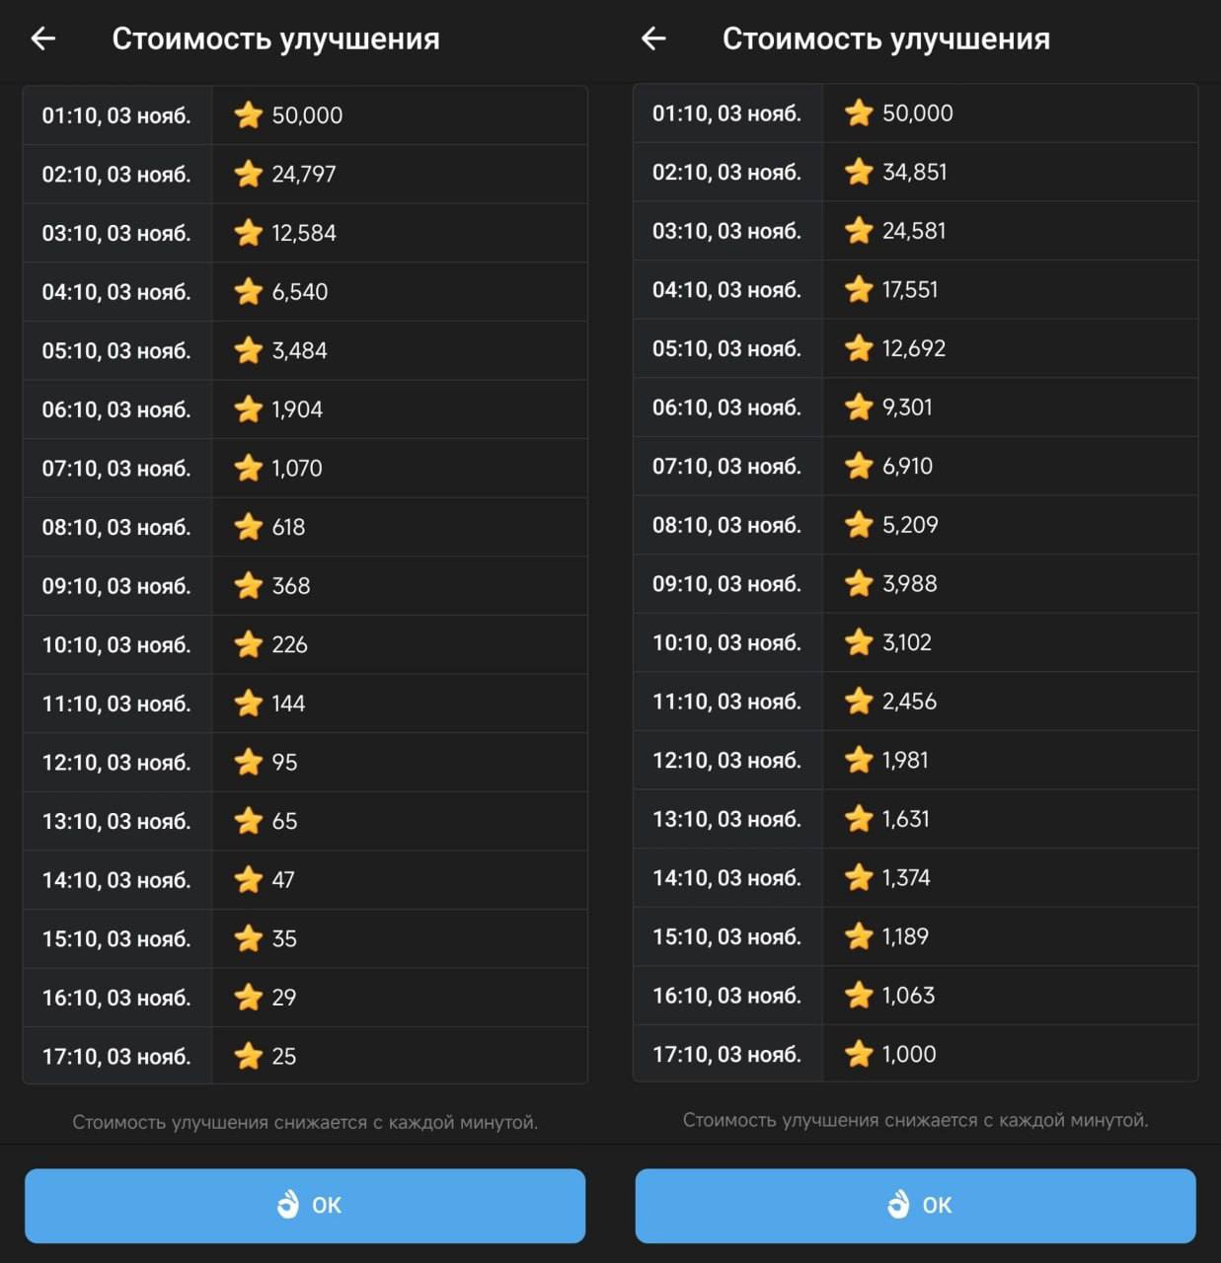Tap back arrow in left panel header
This screenshot has width=1221, height=1263.
coord(43,38)
